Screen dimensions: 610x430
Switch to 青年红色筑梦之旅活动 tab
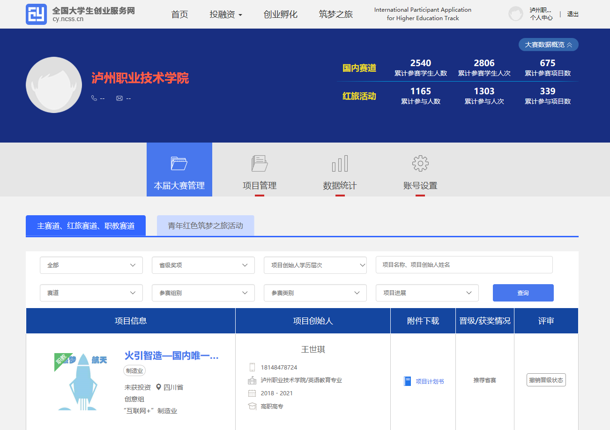(x=205, y=226)
